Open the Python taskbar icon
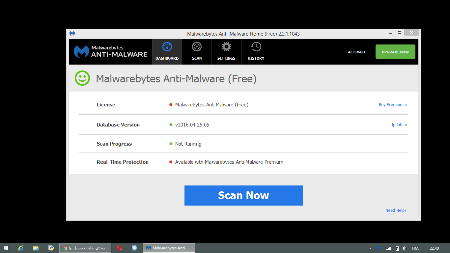 click(x=51, y=248)
